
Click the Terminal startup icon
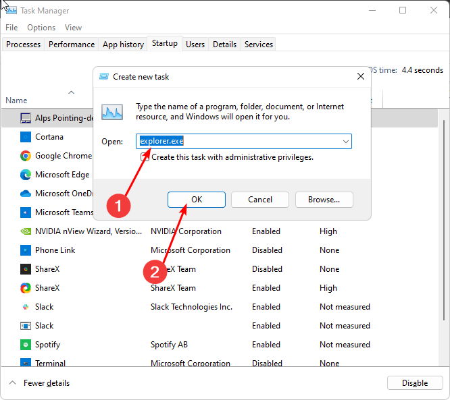click(x=26, y=362)
